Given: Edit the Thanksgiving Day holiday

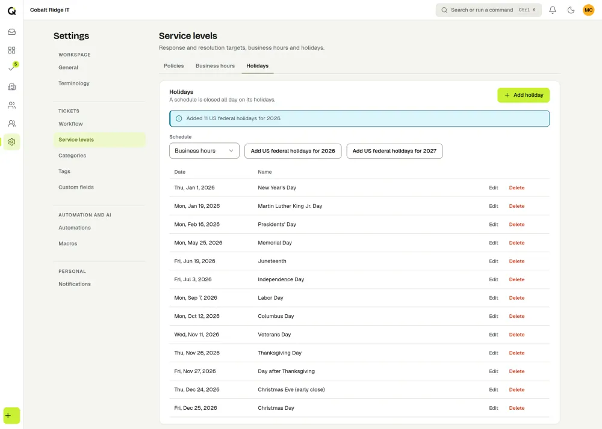Looking at the screenshot, I should pos(494,353).
